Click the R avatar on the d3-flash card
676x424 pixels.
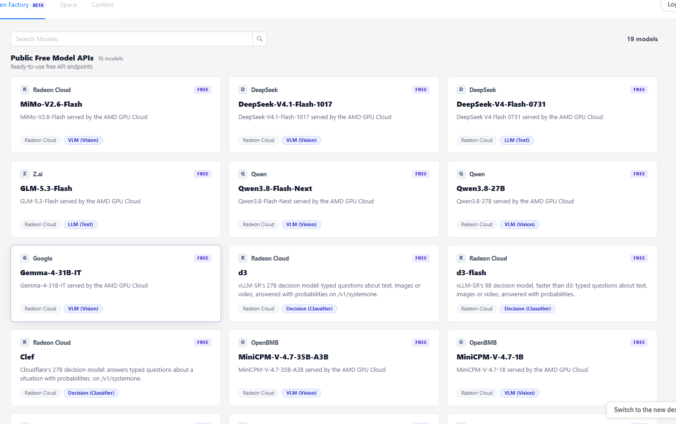tap(461, 258)
